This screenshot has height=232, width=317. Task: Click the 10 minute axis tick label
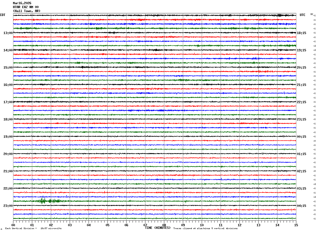click(202, 225)
